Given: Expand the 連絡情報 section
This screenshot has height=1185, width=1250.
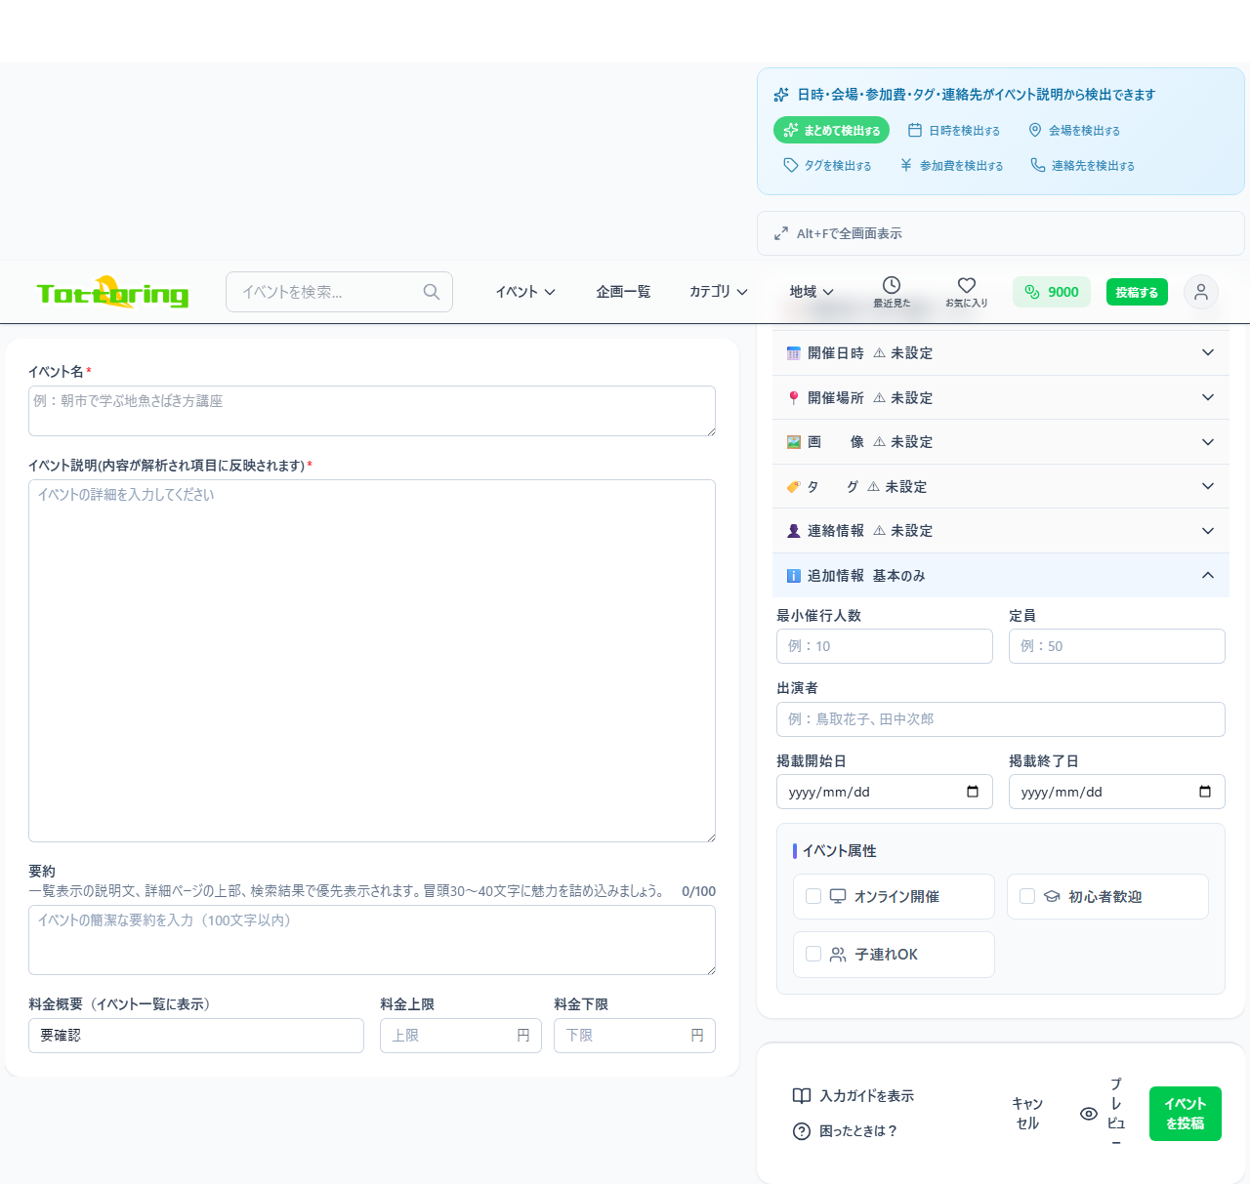Looking at the screenshot, I should (x=1001, y=530).
